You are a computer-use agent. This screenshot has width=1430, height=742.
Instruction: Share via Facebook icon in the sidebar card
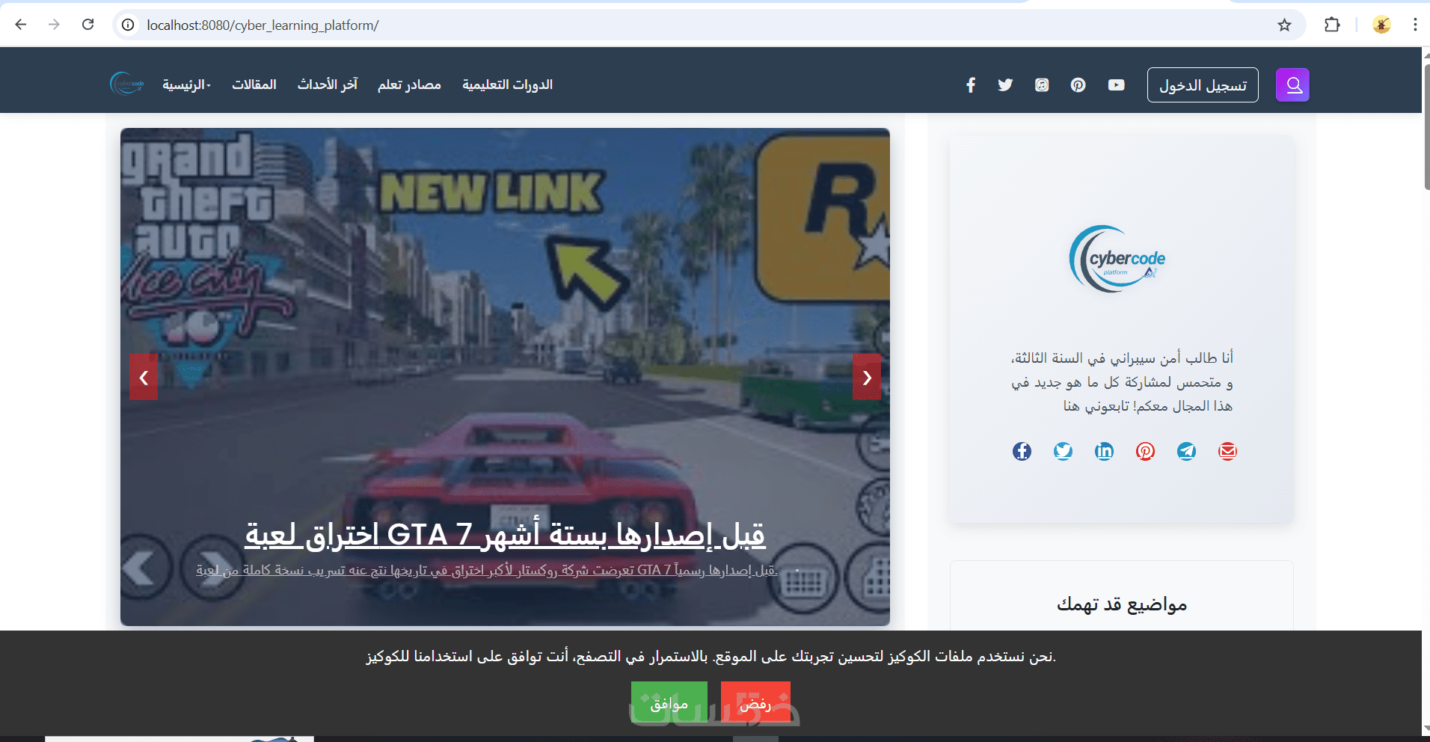[x=1022, y=451]
